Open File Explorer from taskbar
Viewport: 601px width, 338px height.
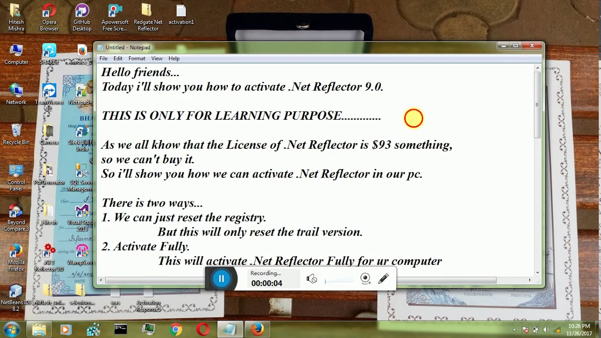tap(39, 330)
